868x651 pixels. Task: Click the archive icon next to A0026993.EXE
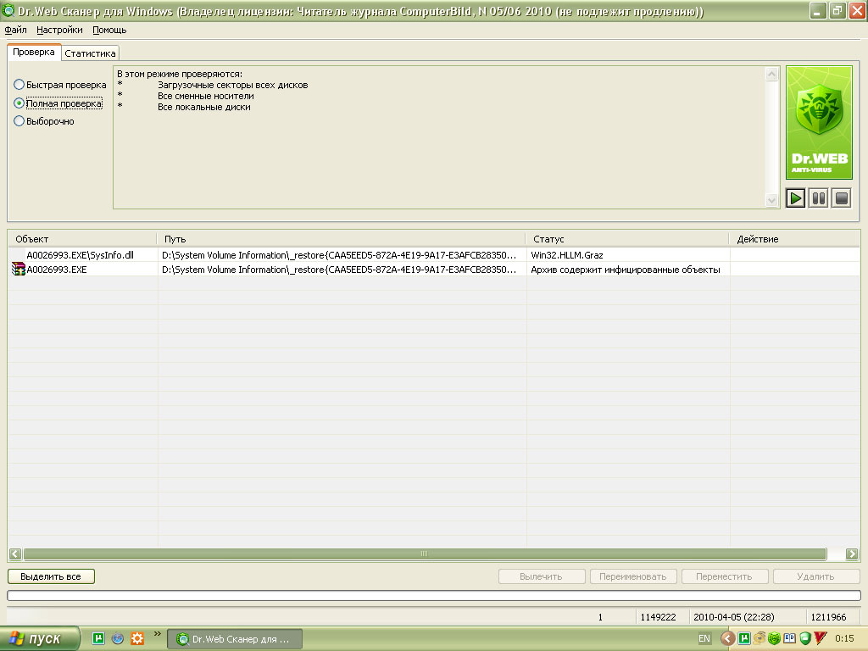[x=19, y=269]
